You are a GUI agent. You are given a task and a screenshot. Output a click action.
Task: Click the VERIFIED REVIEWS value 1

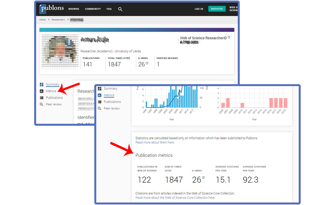[x=158, y=64]
